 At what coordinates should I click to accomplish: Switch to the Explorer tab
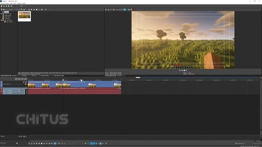(x=14, y=76)
